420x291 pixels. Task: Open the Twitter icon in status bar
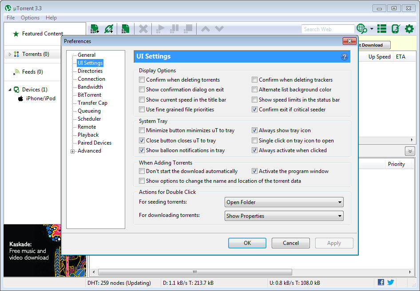(391, 282)
